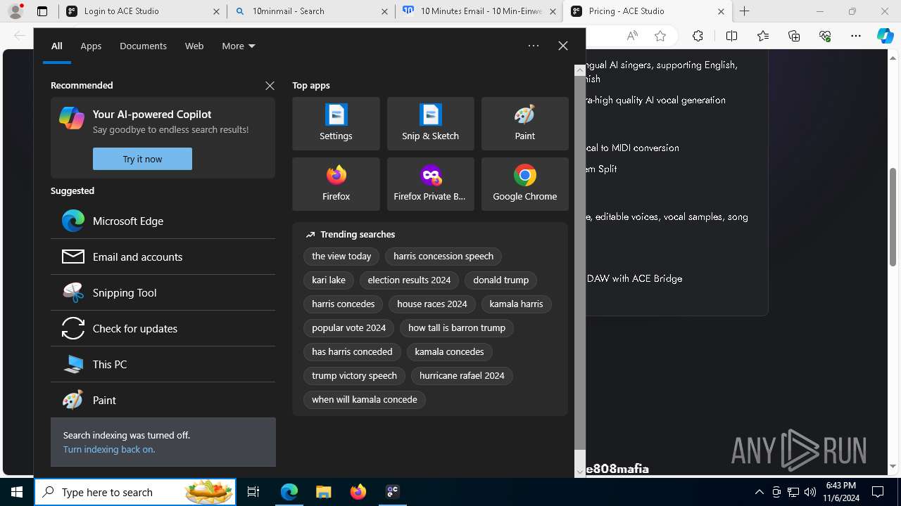Open Firefox Private Browsing tile
Screen dimensions: 901x506
pyautogui.click(x=430, y=184)
